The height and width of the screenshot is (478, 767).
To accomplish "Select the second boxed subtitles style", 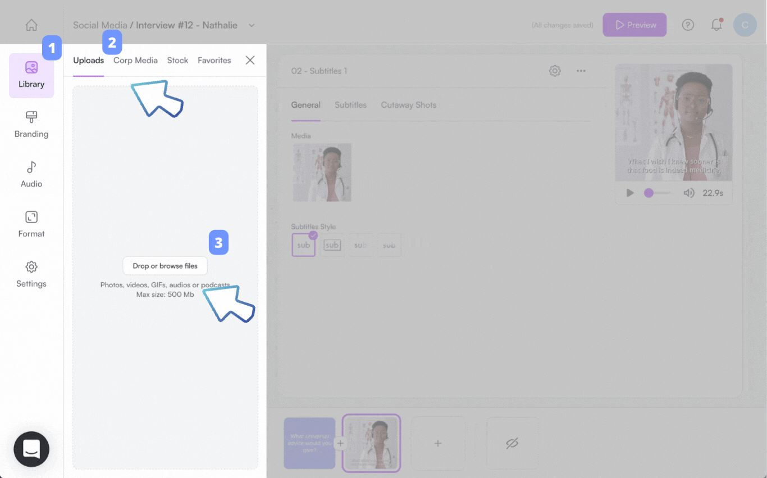I will pos(332,245).
